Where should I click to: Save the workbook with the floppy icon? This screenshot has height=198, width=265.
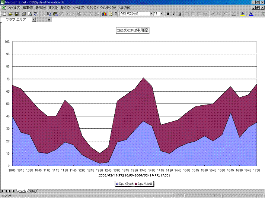pos(16,14)
